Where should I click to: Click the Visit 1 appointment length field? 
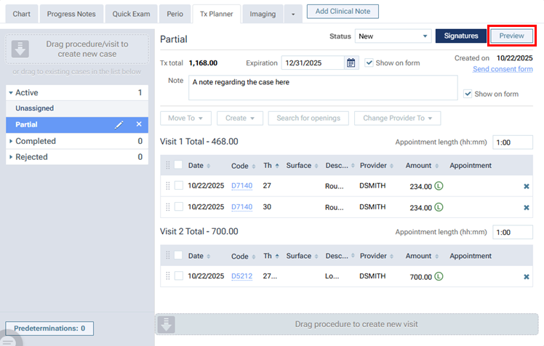[x=511, y=142]
